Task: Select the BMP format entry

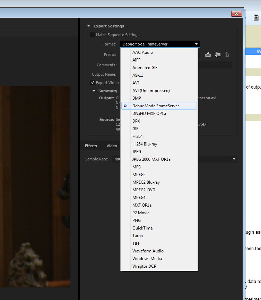Action: pyautogui.click(x=159, y=98)
